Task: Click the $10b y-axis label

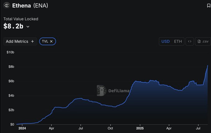Action: pyautogui.click(x=10, y=52)
